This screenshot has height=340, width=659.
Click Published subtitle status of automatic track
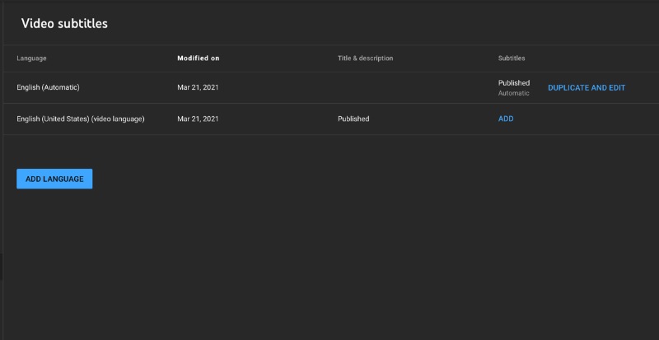(513, 83)
